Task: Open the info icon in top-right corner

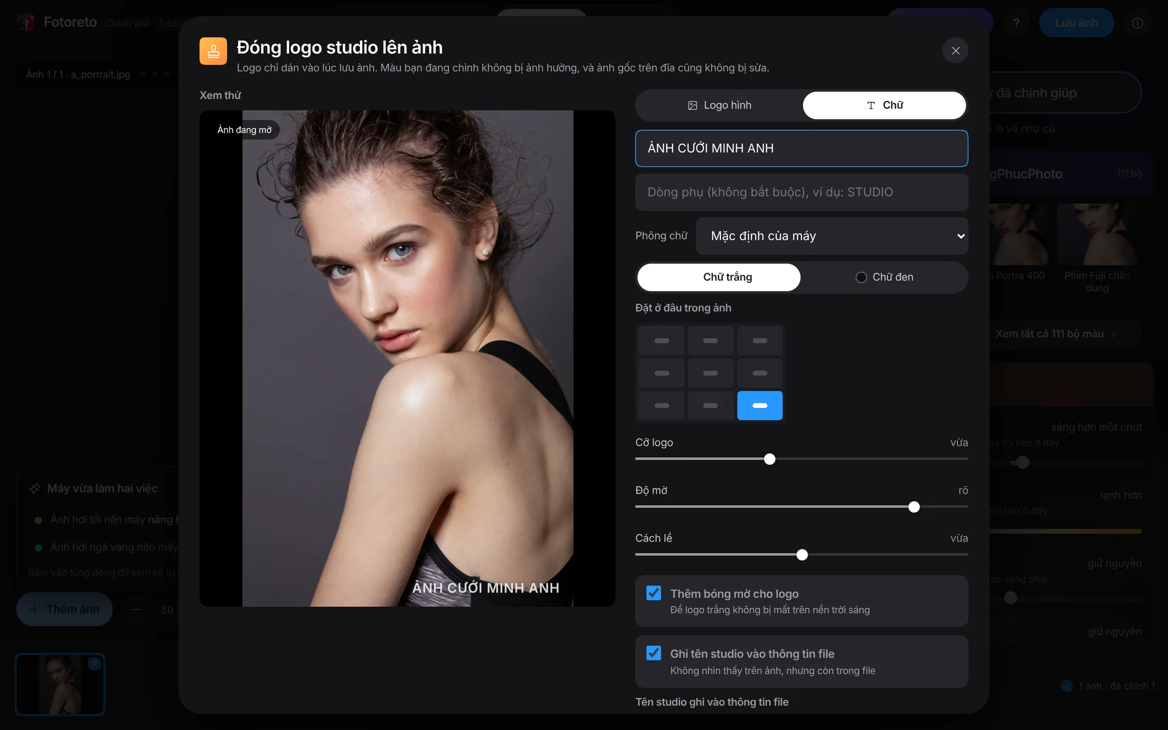Action: (1137, 23)
